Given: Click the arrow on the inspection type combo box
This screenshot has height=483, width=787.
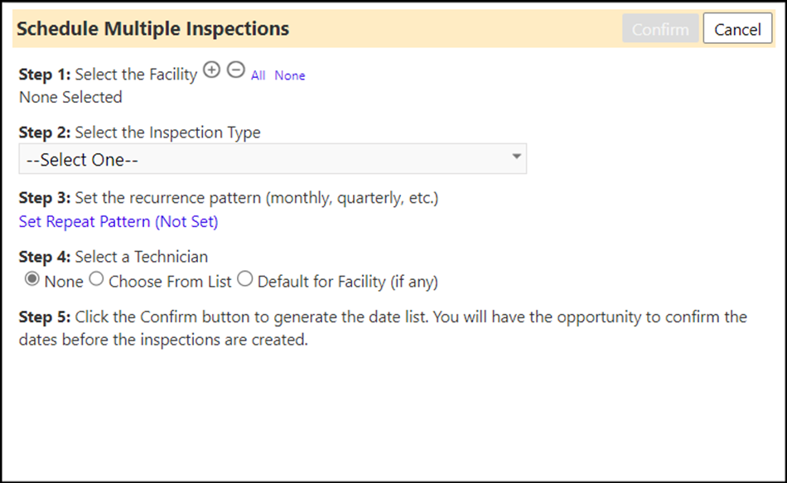Looking at the screenshot, I should click(x=516, y=157).
